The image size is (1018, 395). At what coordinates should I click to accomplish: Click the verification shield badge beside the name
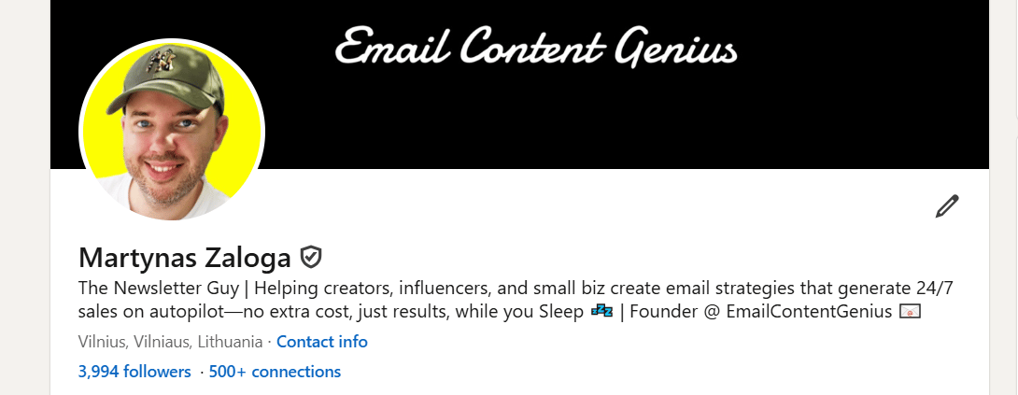pos(311,256)
